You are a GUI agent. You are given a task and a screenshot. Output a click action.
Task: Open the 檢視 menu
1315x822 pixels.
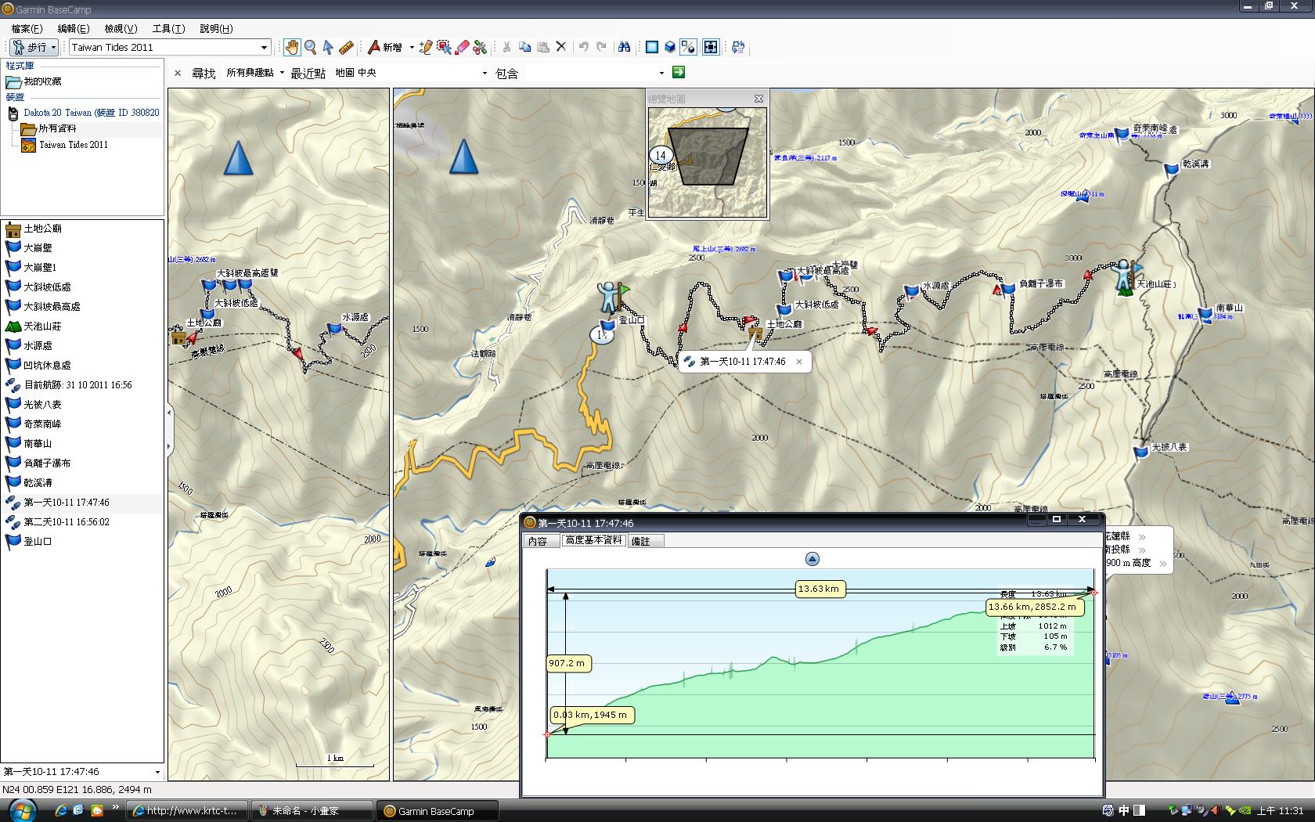pyautogui.click(x=121, y=28)
